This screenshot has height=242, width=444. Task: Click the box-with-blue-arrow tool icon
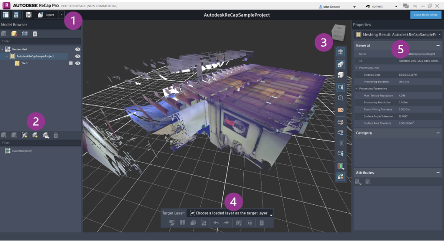pos(341,133)
